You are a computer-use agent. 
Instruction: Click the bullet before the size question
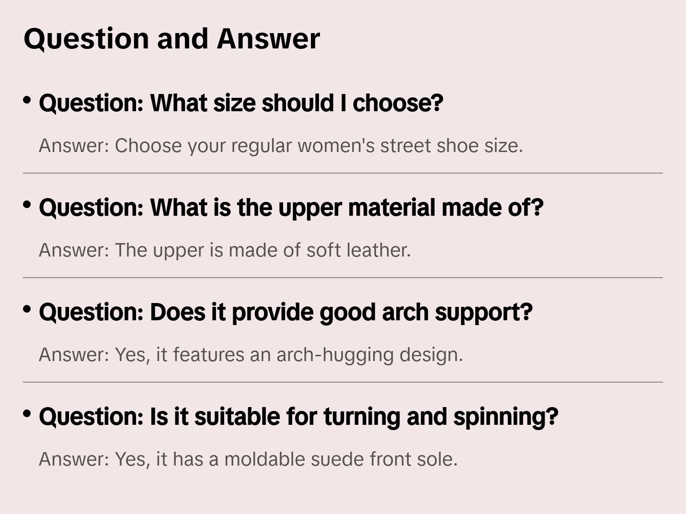[27, 100]
